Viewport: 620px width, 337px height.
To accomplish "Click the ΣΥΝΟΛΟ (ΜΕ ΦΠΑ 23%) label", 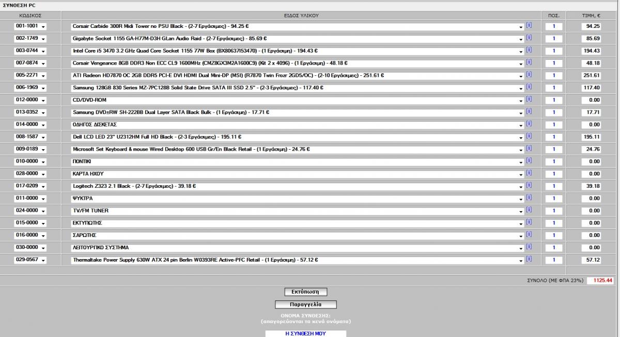I will point(555,281).
